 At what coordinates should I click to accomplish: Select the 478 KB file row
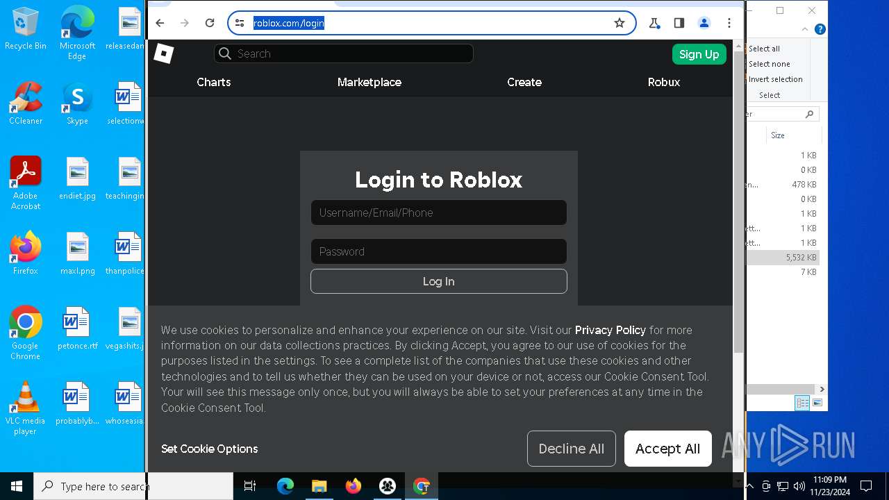[783, 185]
